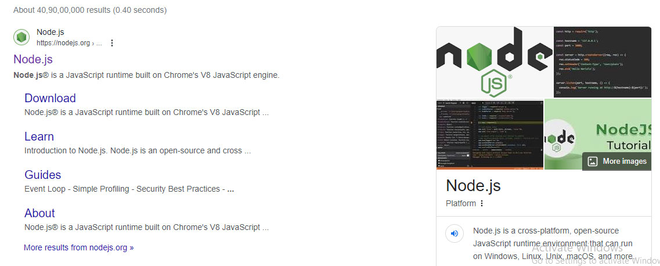Open the HTTP server code snippet image
This screenshot has width=660, height=266.
click(x=603, y=62)
